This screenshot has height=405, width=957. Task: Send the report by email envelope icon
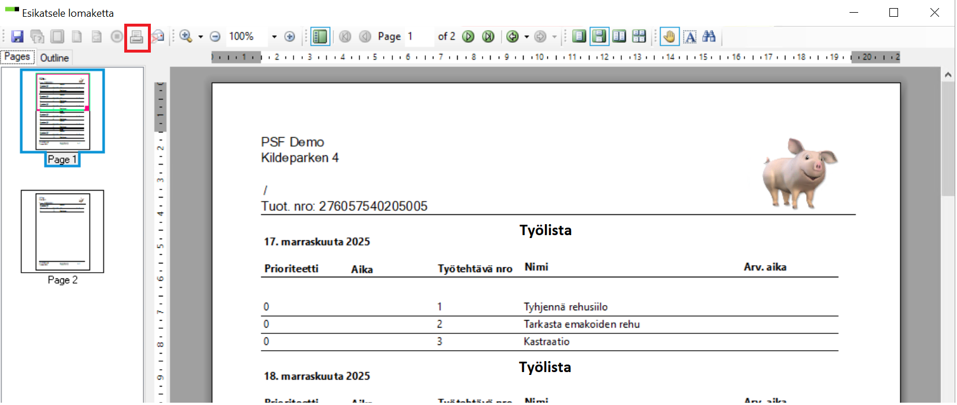pyautogui.click(x=157, y=37)
